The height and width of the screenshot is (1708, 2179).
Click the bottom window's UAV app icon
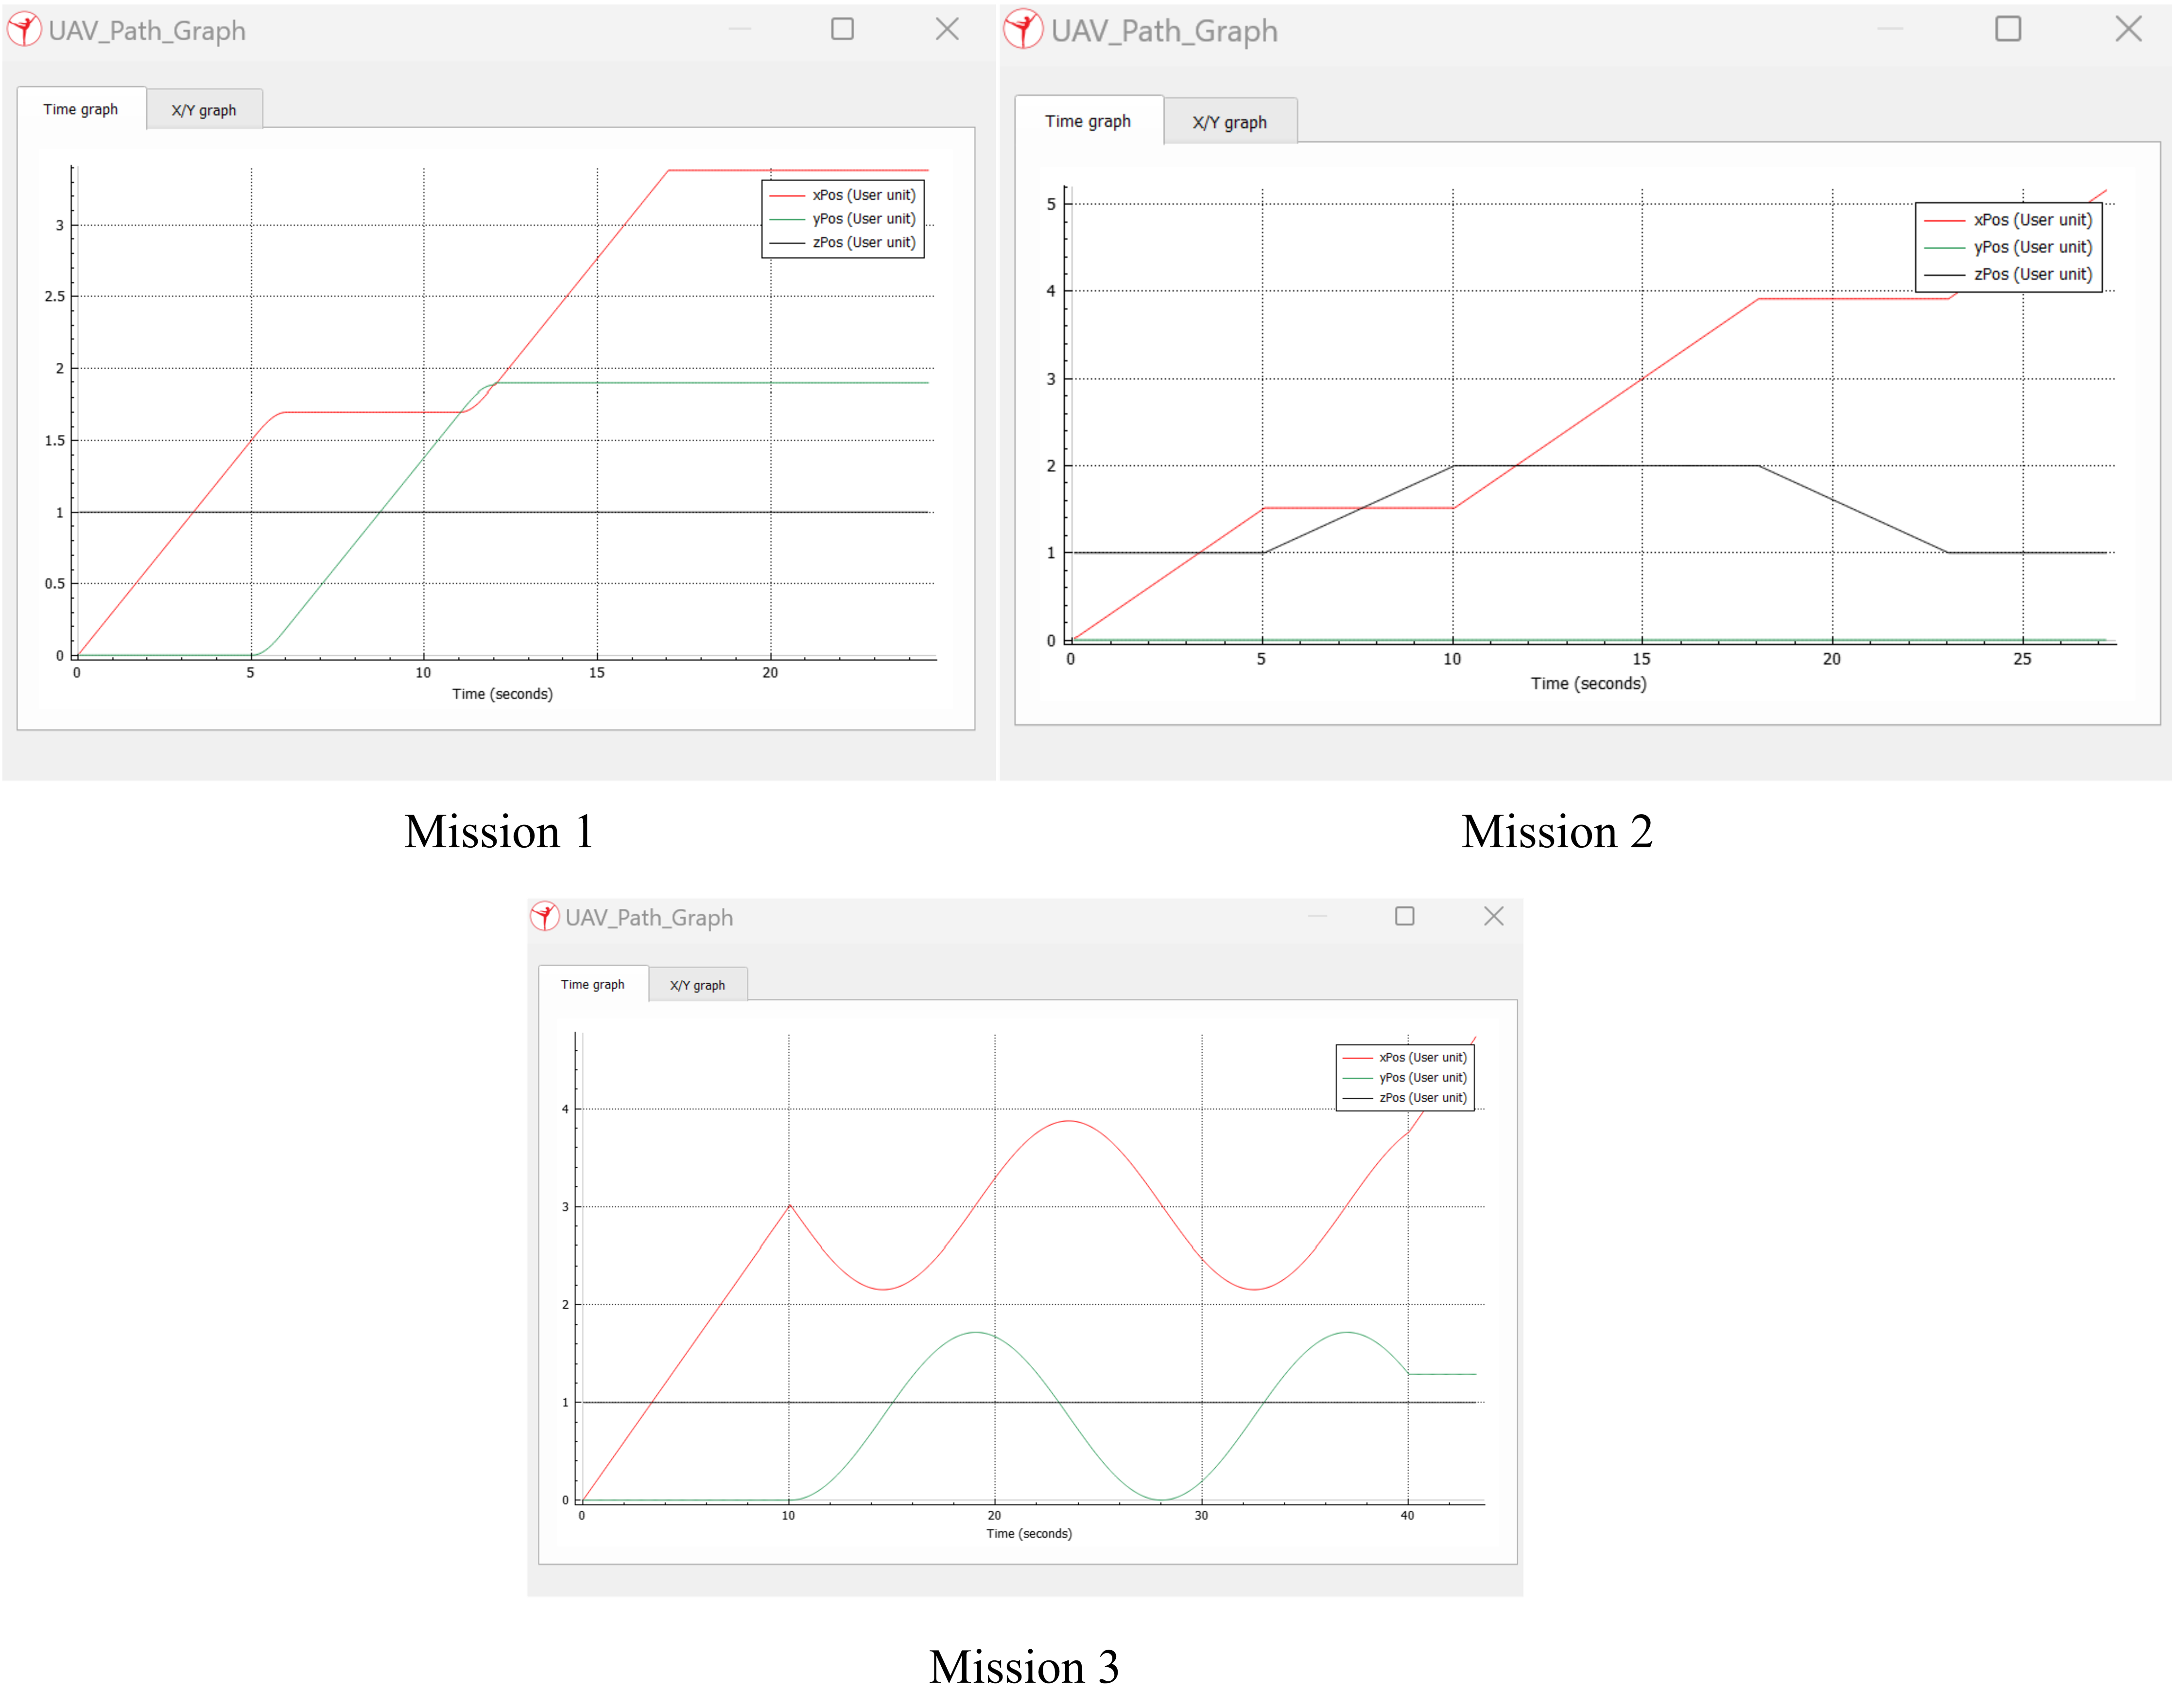pyautogui.click(x=544, y=916)
